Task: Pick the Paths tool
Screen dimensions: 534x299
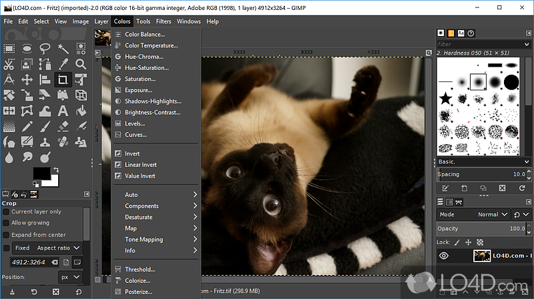Action: pyautogui.click(x=45, y=64)
